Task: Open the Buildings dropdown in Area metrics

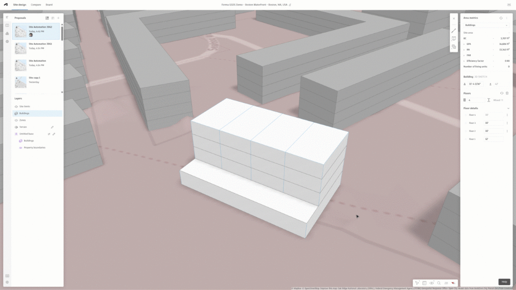Action: (486, 25)
